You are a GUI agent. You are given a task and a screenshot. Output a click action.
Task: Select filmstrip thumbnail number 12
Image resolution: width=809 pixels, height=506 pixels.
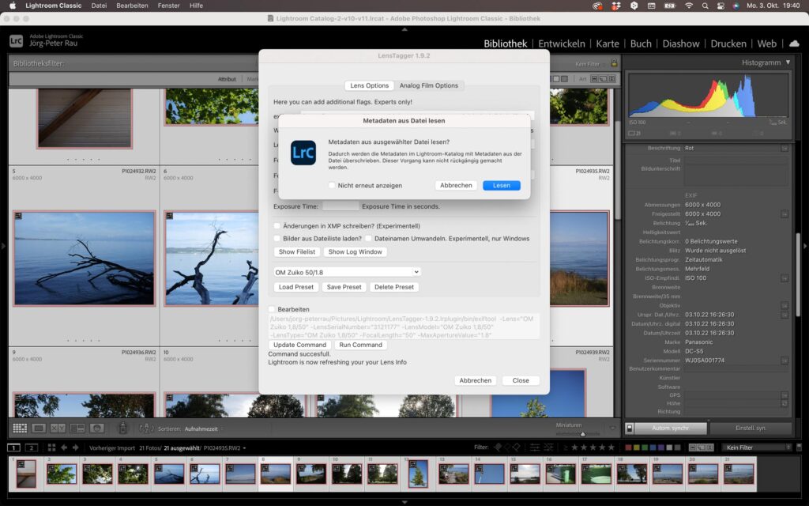point(418,474)
